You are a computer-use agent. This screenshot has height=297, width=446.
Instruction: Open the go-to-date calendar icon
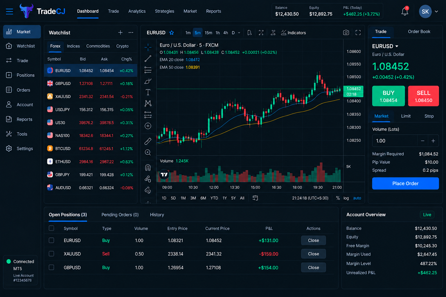[x=255, y=198]
